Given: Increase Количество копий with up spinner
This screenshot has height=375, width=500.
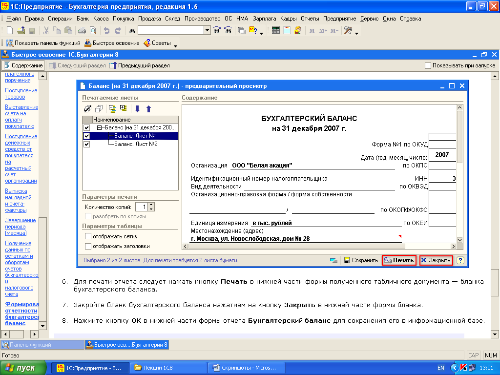Looking at the screenshot, I should click(x=151, y=205).
